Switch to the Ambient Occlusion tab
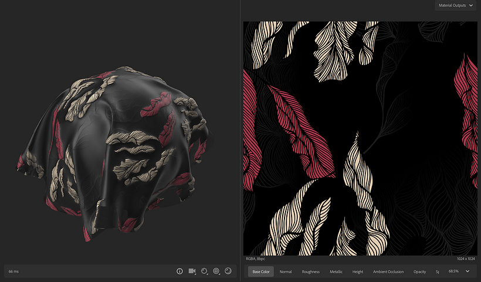Viewport: 481px width, 282px height. [x=388, y=271]
